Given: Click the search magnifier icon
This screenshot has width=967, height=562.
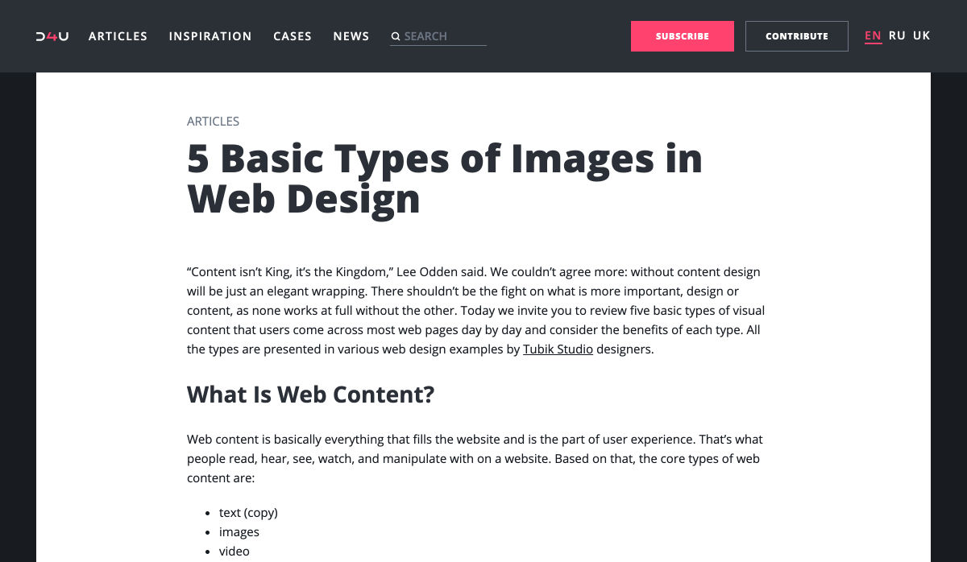Looking at the screenshot, I should coord(396,36).
